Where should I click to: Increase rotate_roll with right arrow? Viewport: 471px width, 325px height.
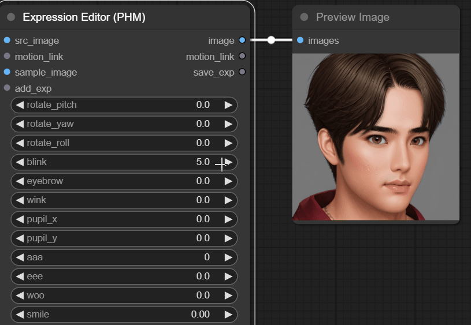coord(228,143)
